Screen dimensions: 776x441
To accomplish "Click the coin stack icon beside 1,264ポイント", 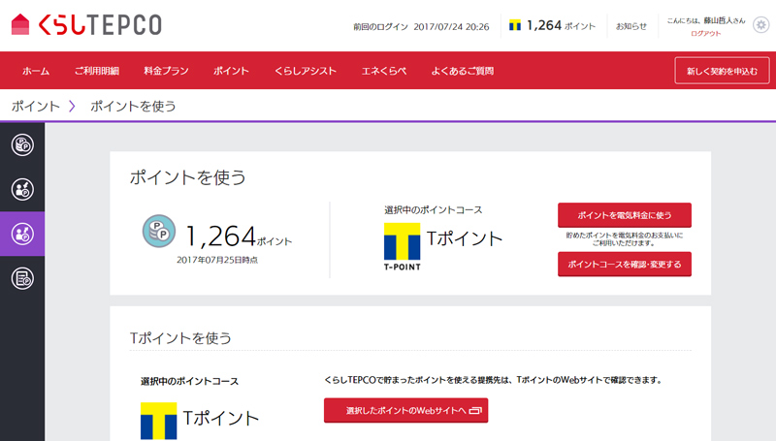I will [x=159, y=231].
